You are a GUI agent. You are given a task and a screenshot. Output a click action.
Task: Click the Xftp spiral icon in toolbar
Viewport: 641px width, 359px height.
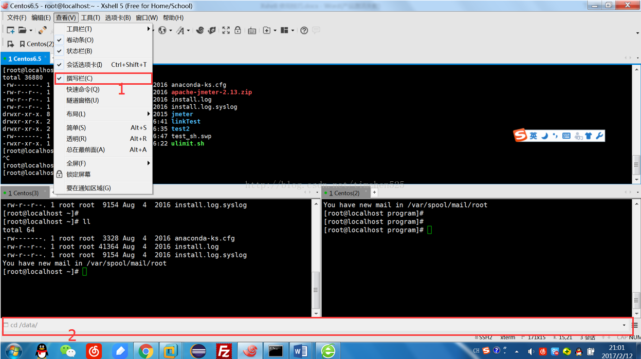(200, 30)
